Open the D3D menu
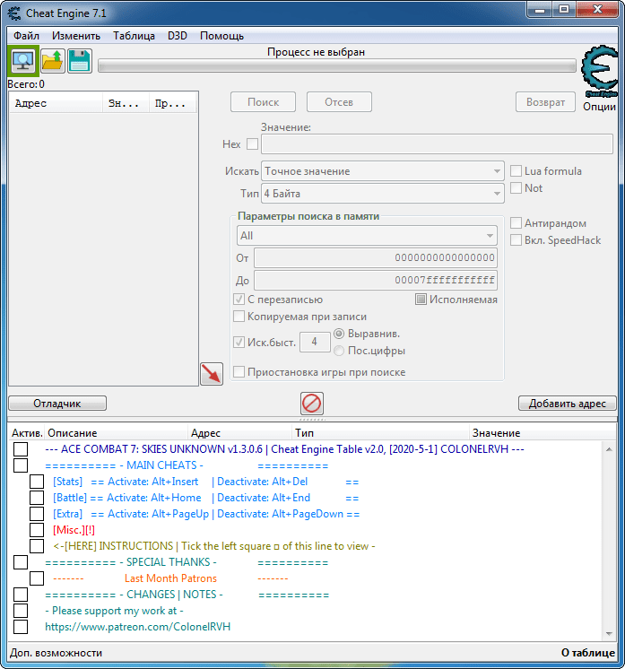 point(178,36)
